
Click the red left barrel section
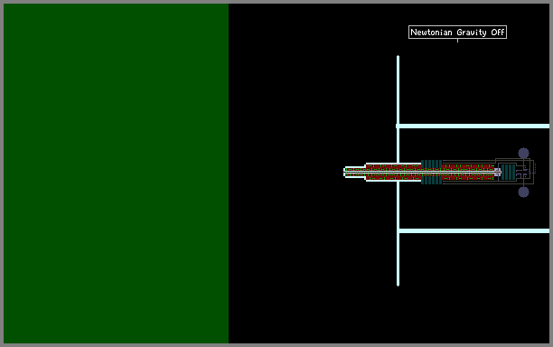[x=393, y=172]
